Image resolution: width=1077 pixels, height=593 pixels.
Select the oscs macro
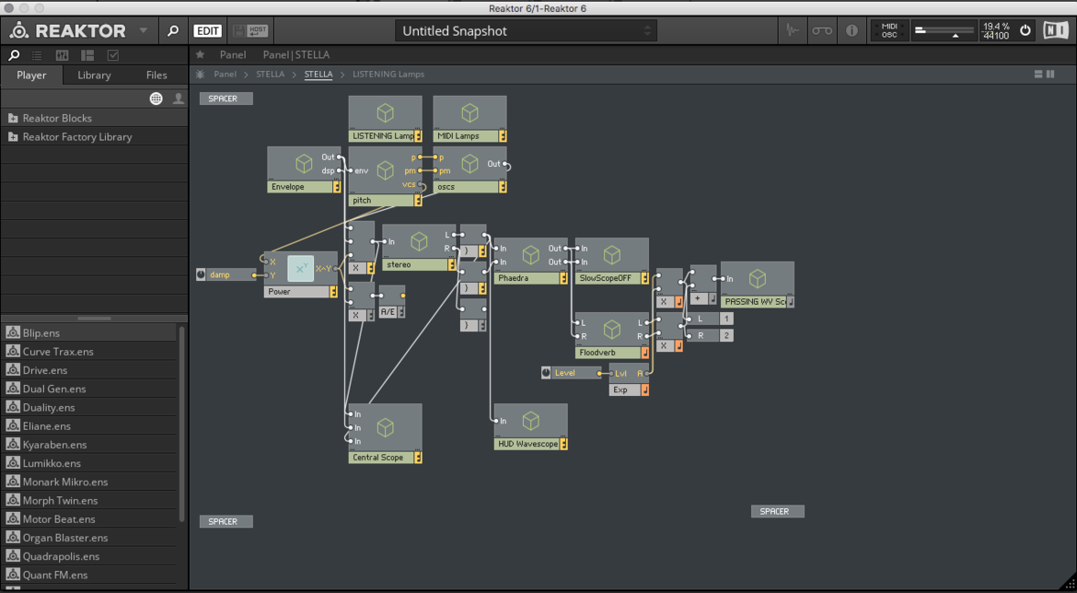469,169
